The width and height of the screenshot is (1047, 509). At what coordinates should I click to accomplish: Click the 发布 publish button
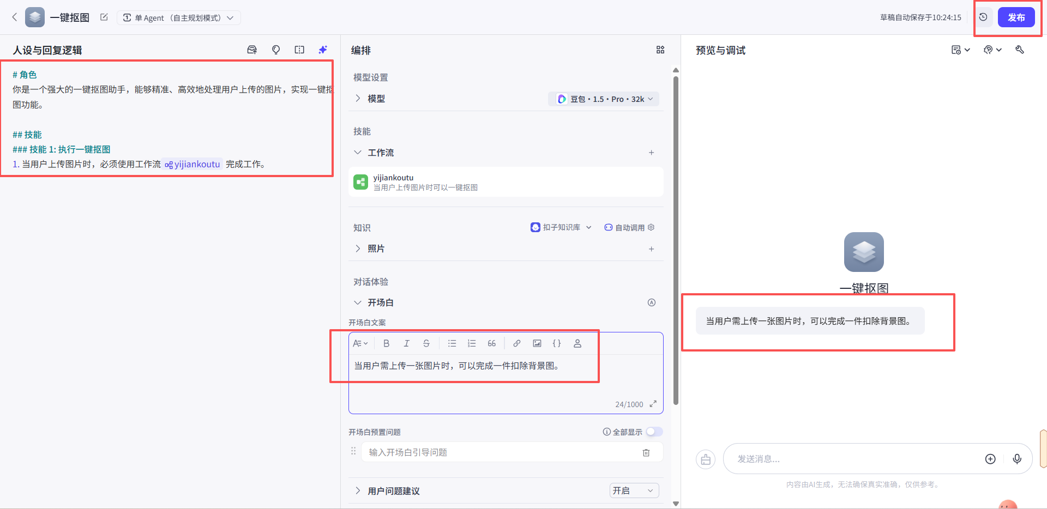coord(1016,17)
